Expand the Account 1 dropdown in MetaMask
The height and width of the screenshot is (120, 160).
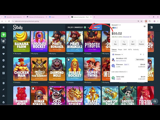[116, 25]
